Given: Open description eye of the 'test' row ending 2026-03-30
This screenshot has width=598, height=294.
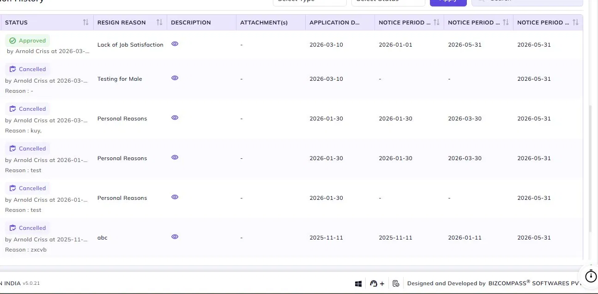Looking at the screenshot, I should click(x=175, y=157).
